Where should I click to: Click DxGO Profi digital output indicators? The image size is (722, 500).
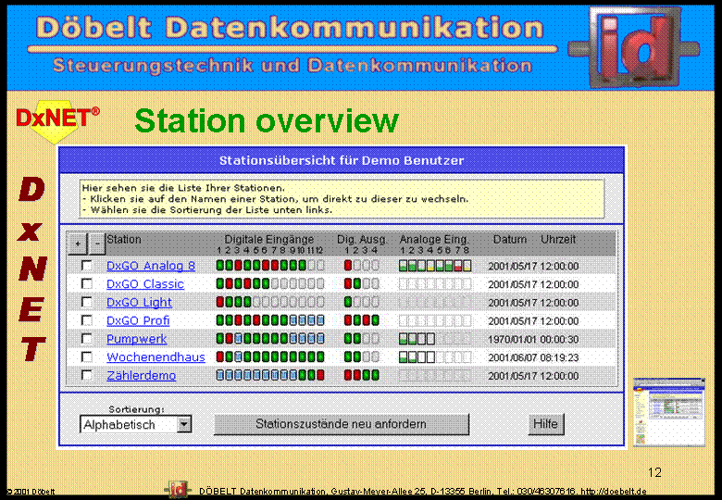362,320
